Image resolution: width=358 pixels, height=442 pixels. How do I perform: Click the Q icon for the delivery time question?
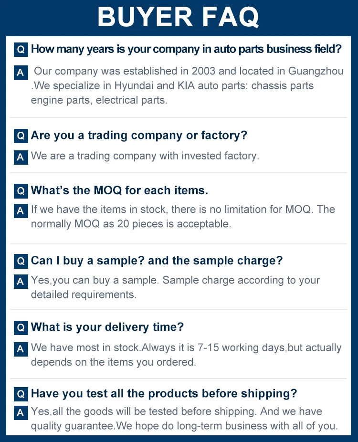pos(21,327)
